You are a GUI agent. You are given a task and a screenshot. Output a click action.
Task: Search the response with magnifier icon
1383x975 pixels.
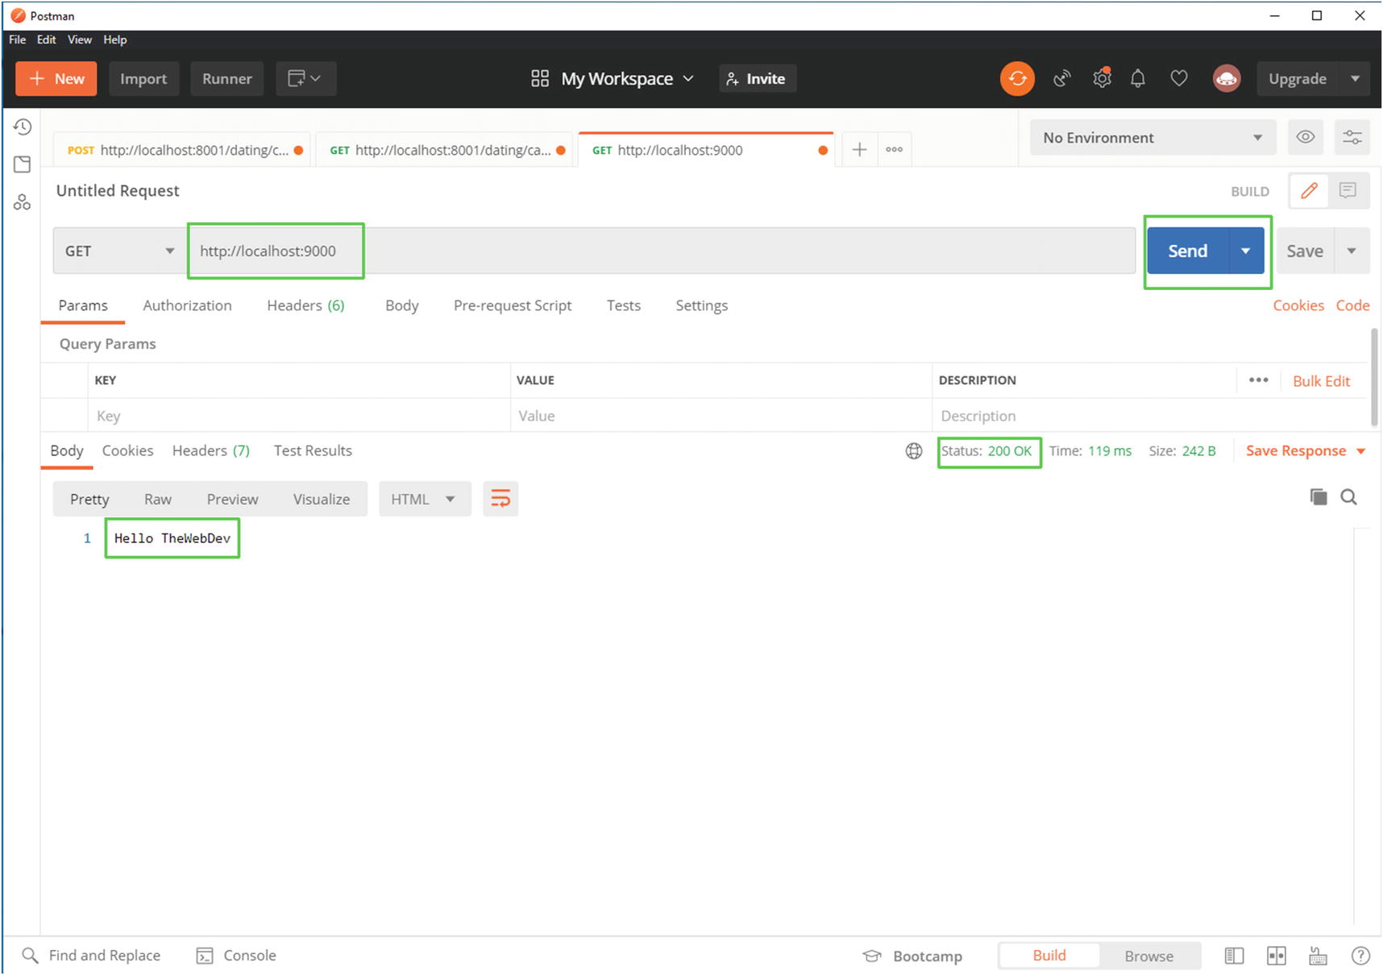pos(1349,497)
